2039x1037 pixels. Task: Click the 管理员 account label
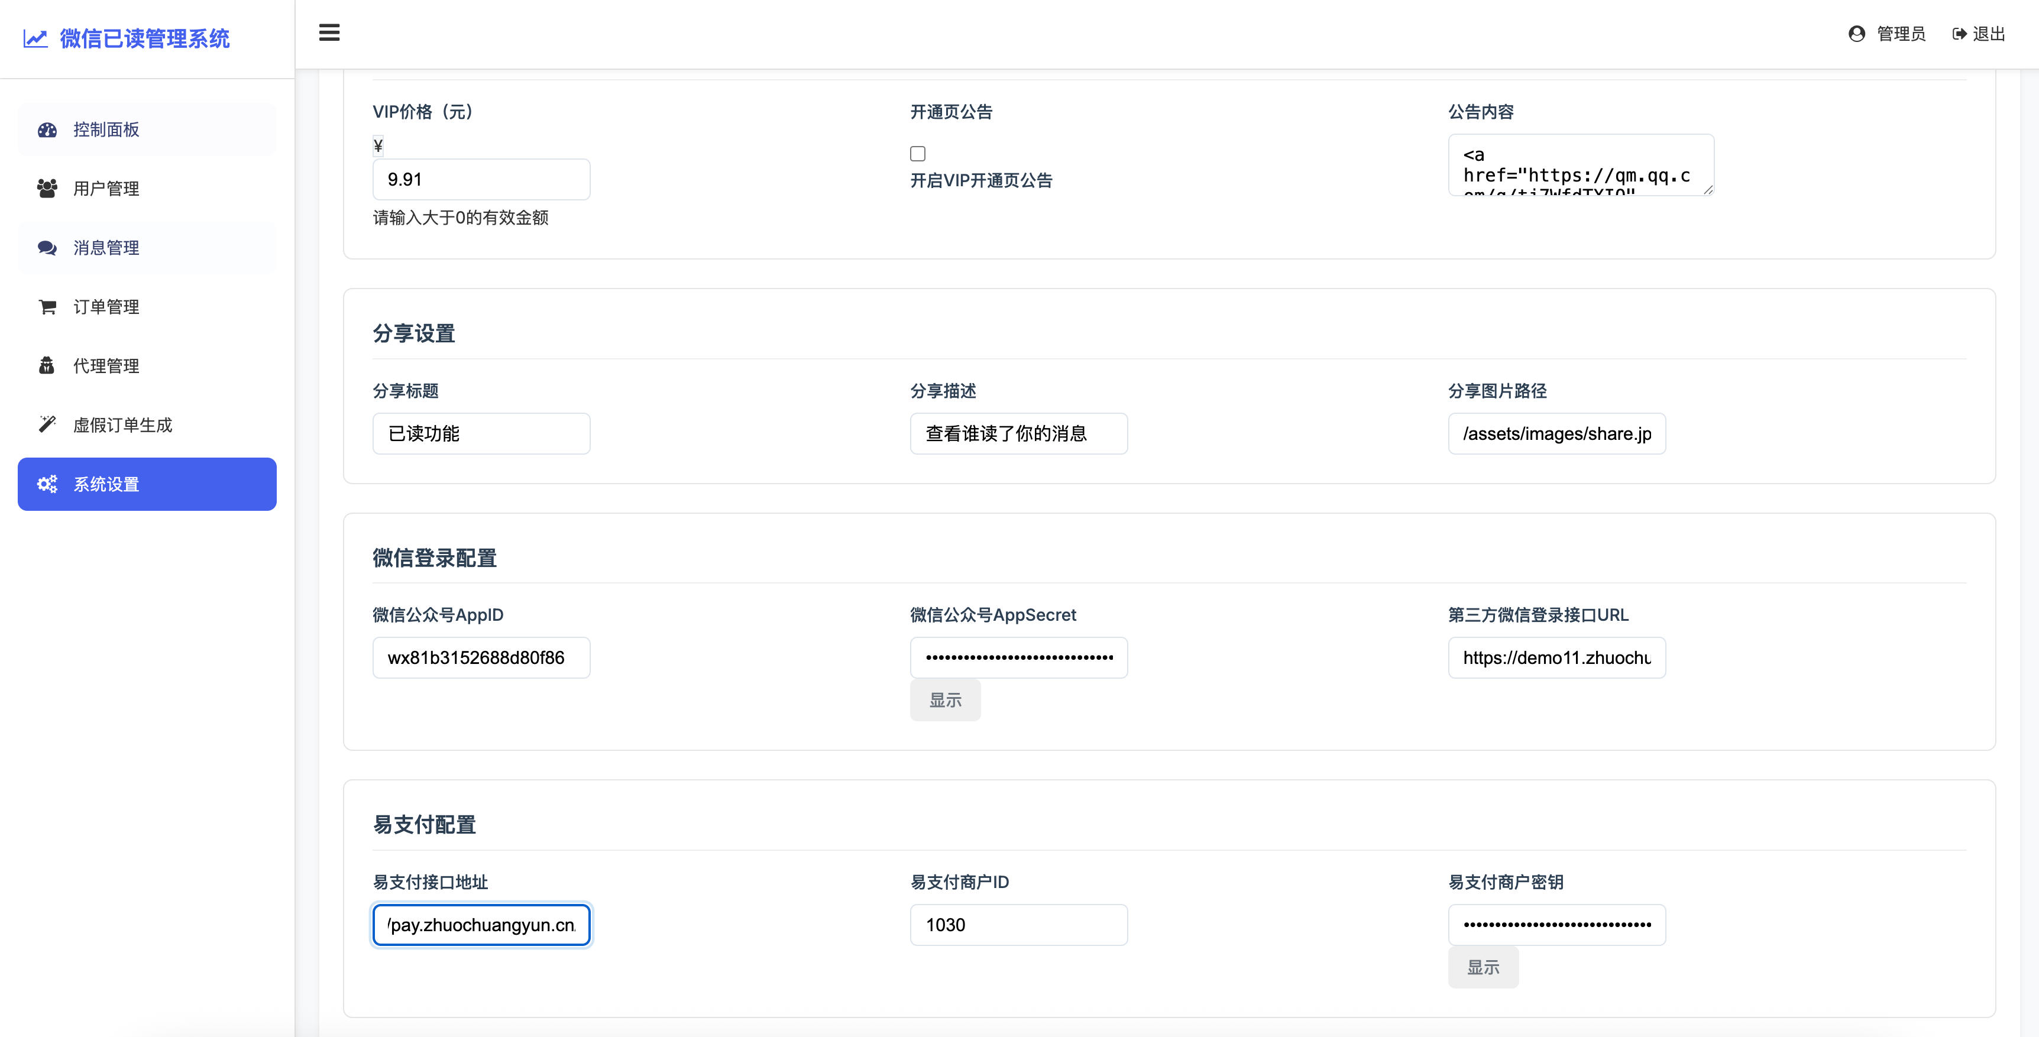pos(1901,33)
